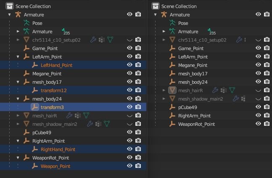Viewport: 272px width, 178px height.
Task: Select Weapon_Point row label
Action: click(x=55, y=166)
